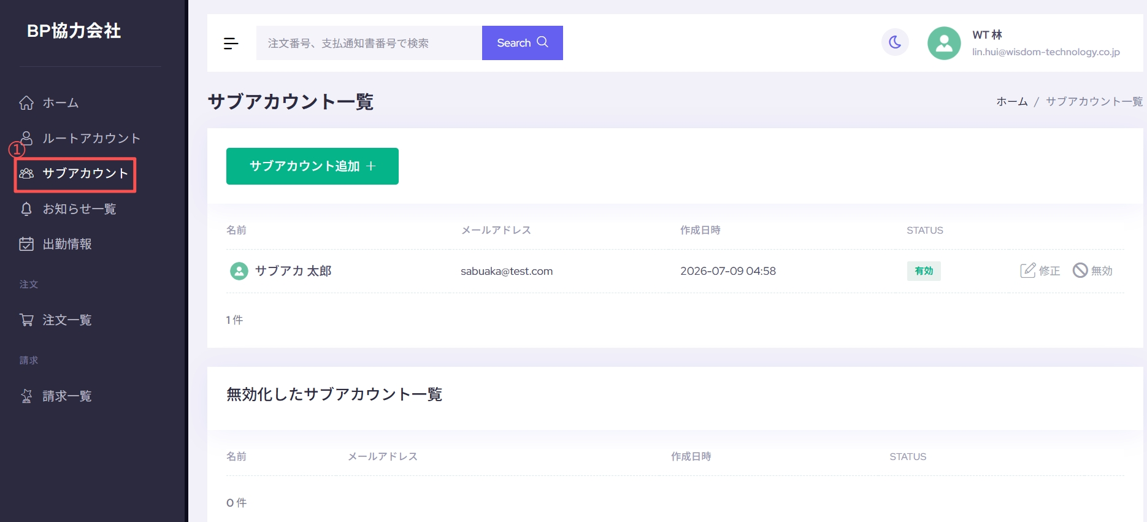The image size is (1147, 522).
Task: Select サブアカウント menu item
Action: 85,174
